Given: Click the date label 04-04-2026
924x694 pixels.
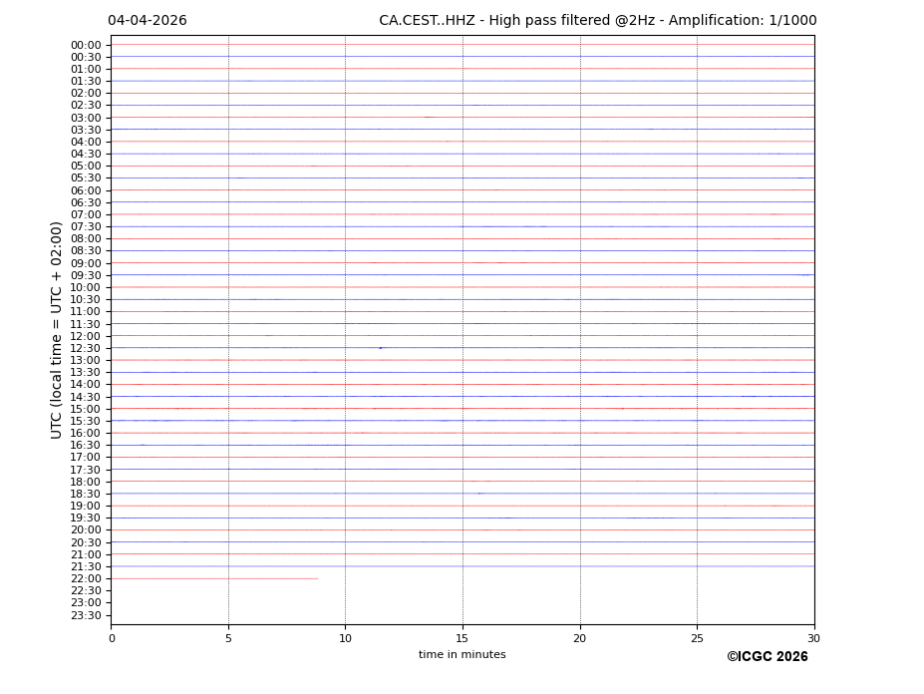Looking at the screenshot, I should (147, 21).
